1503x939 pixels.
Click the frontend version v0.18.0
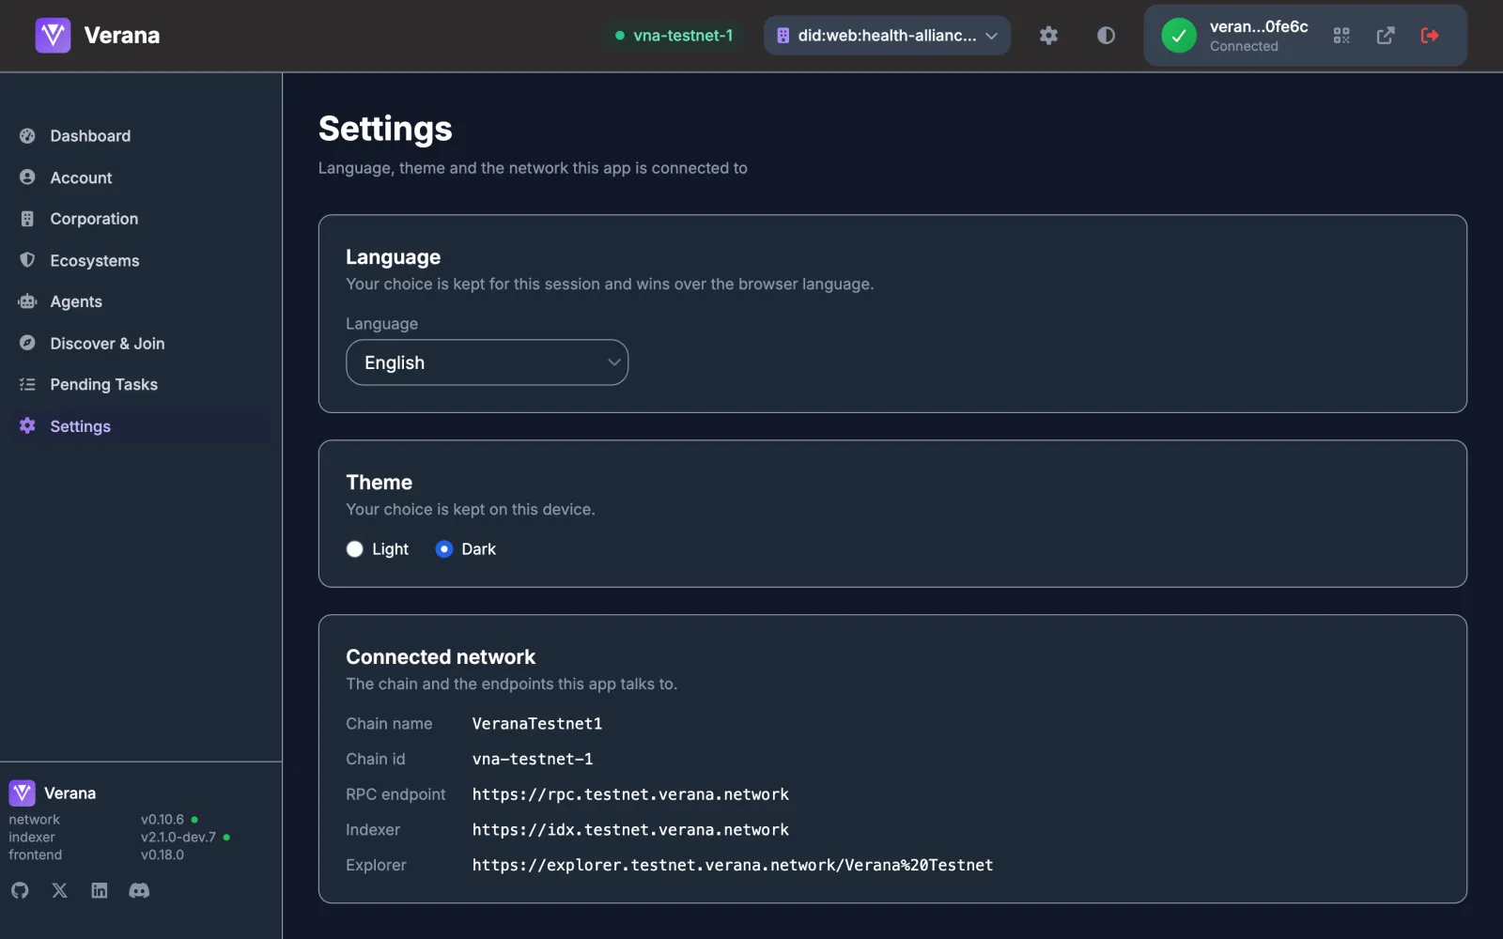click(x=163, y=855)
